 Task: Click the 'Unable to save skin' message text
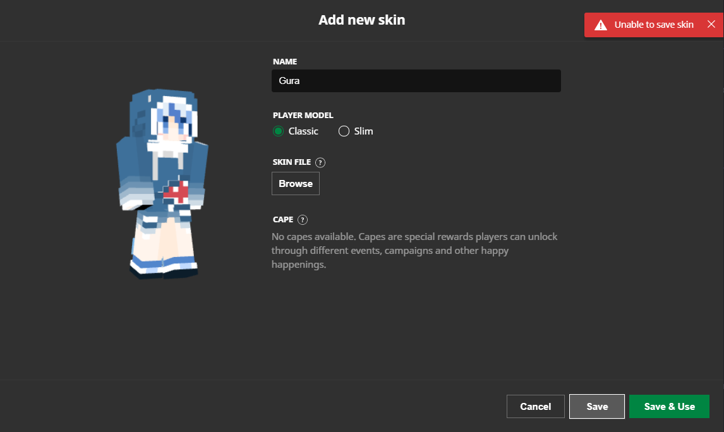654,25
